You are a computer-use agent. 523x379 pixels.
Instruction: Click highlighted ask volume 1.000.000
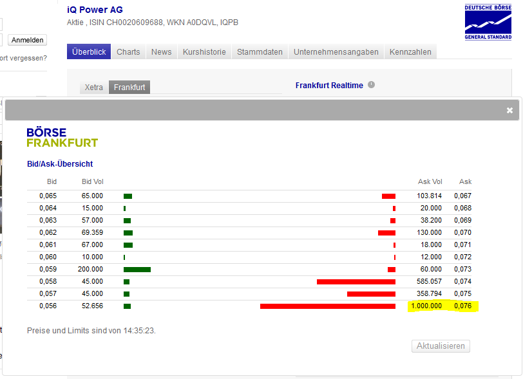(426, 306)
